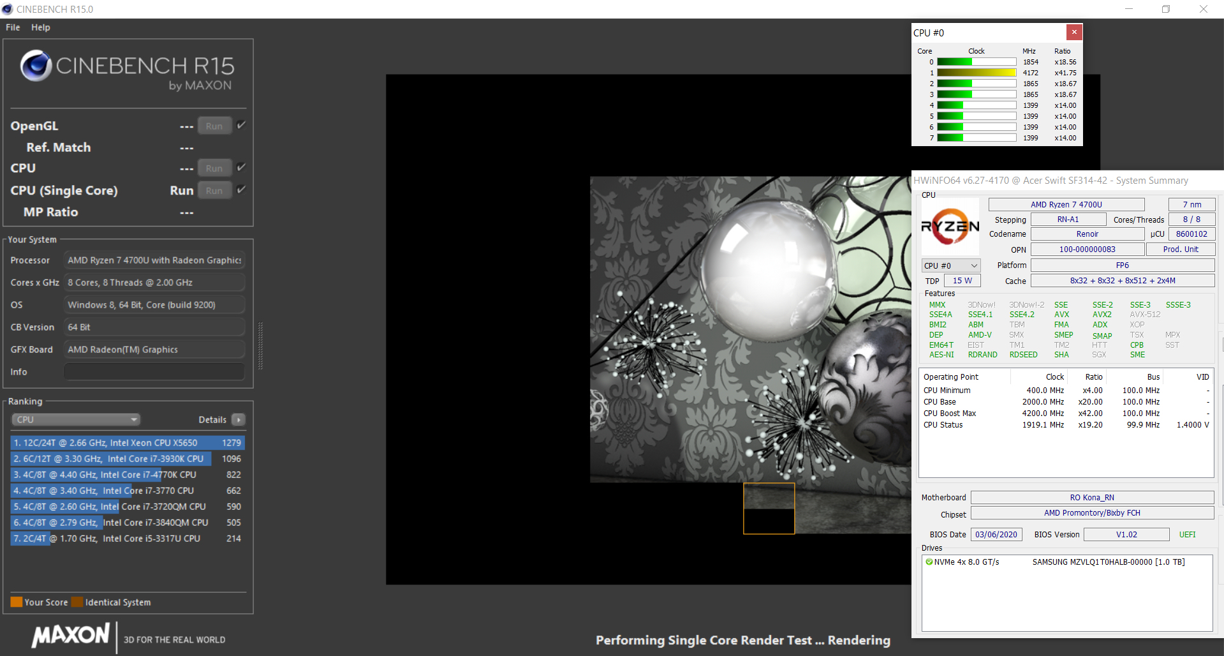Open the Help menu
1224x656 pixels.
point(41,27)
